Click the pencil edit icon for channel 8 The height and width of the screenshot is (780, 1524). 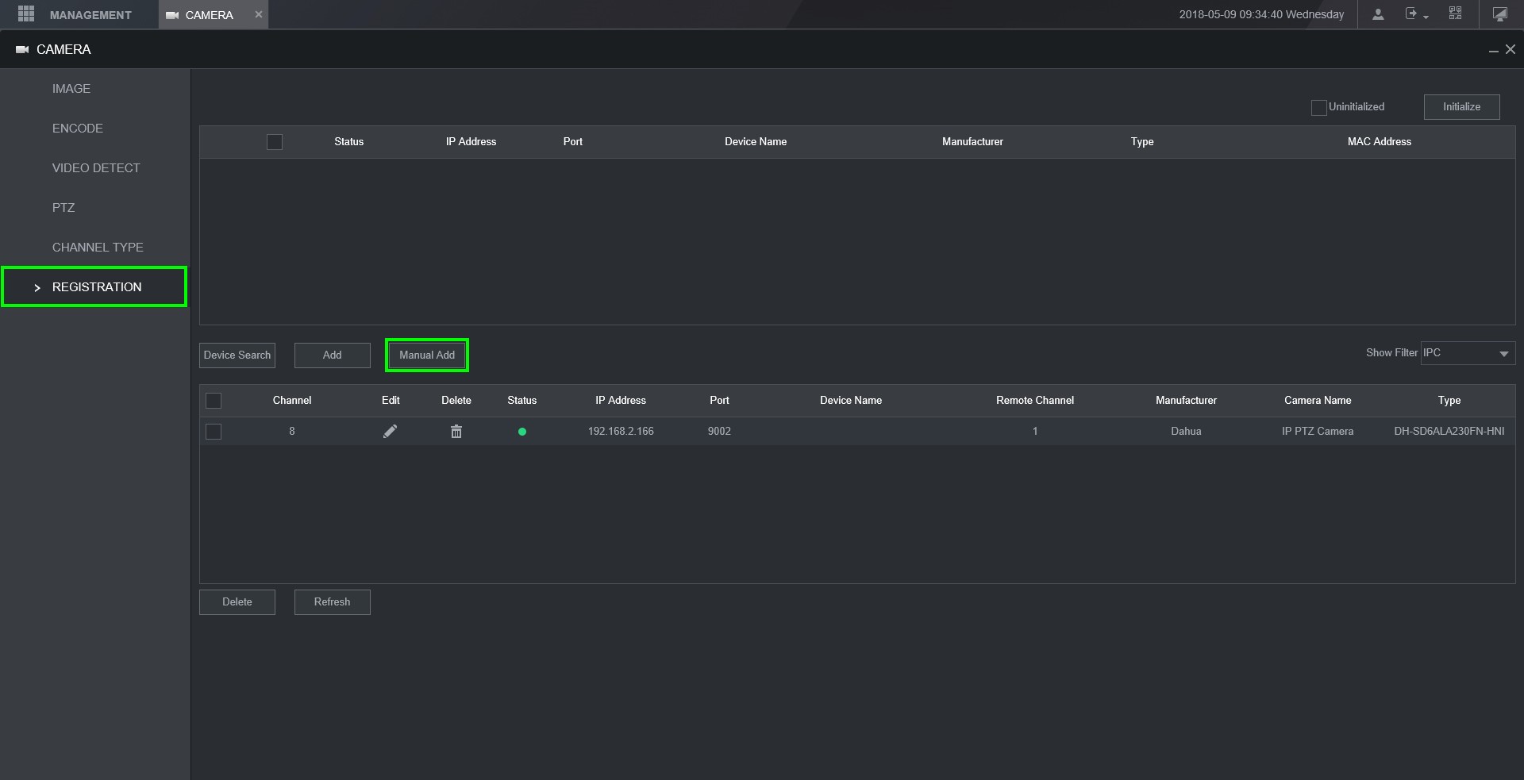pos(390,432)
